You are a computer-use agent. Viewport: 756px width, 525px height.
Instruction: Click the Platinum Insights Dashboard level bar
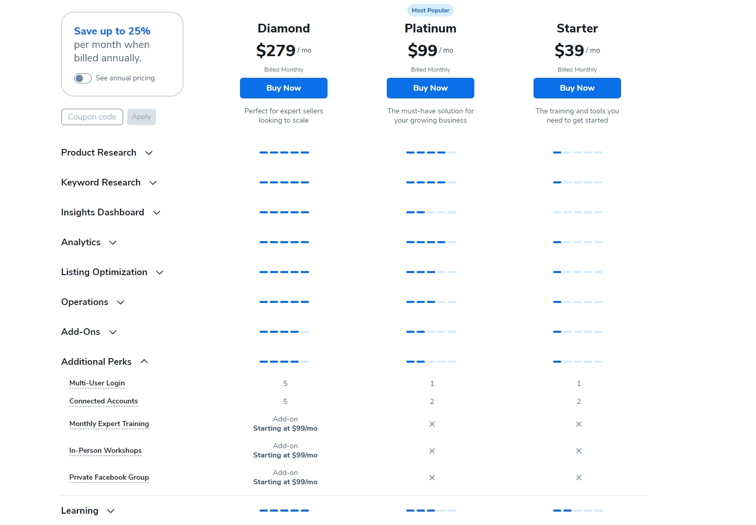click(431, 212)
